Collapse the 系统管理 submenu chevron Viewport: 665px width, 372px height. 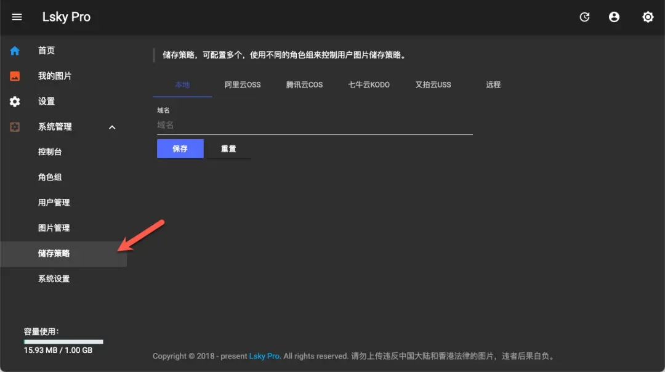(x=112, y=127)
